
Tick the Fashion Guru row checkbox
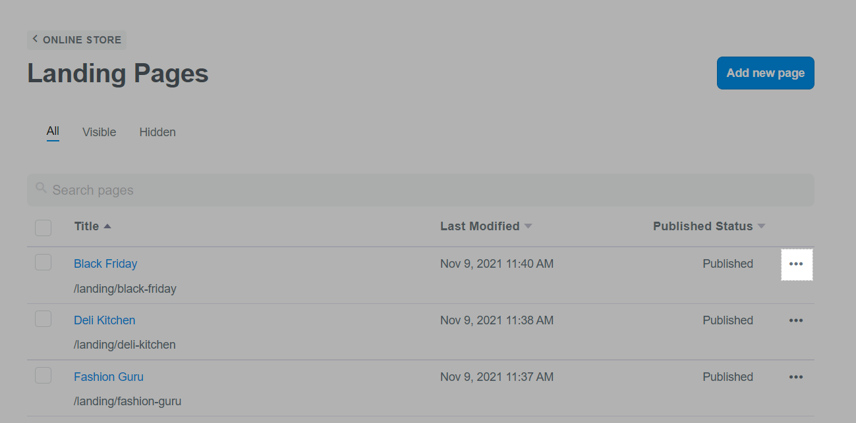tap(43, 376)
